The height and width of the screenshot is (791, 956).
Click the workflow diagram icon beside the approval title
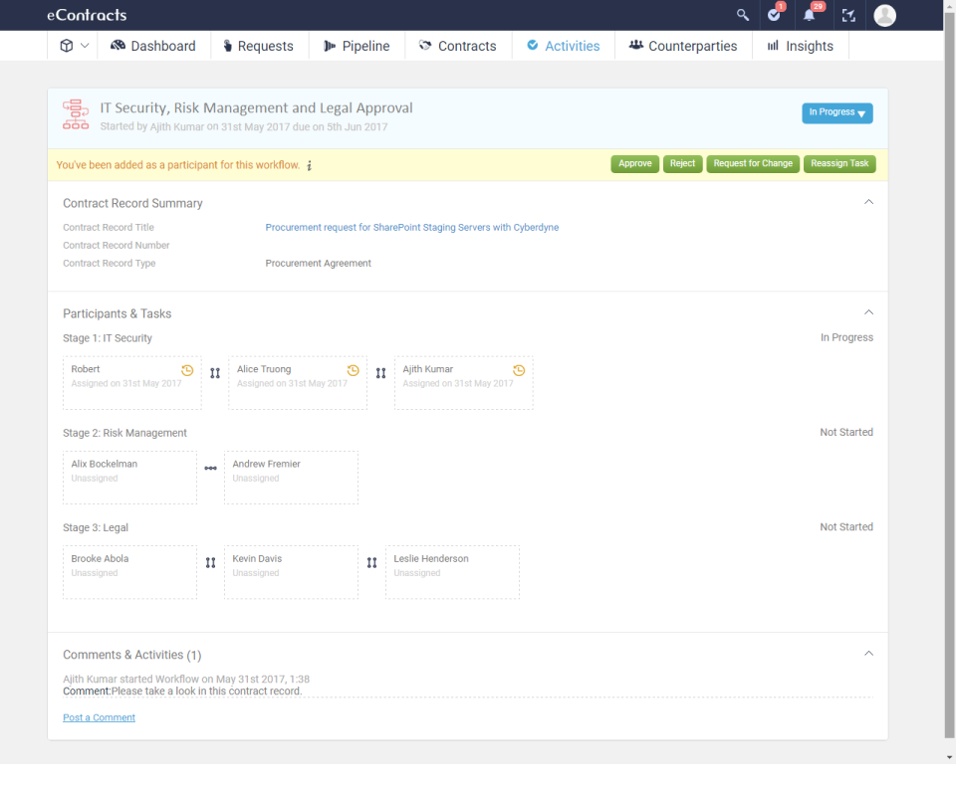[x=75, y=113]
